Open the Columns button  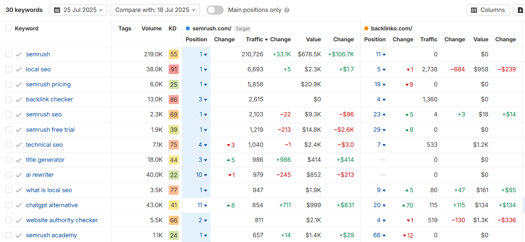488,10
